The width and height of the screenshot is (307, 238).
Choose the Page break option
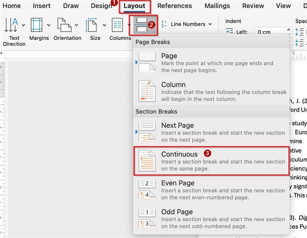[x=211, y=63]
